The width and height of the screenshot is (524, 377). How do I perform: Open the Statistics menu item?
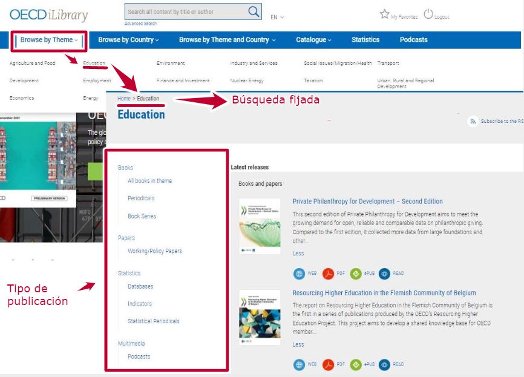pyautogui.click(x=365, y=40)
